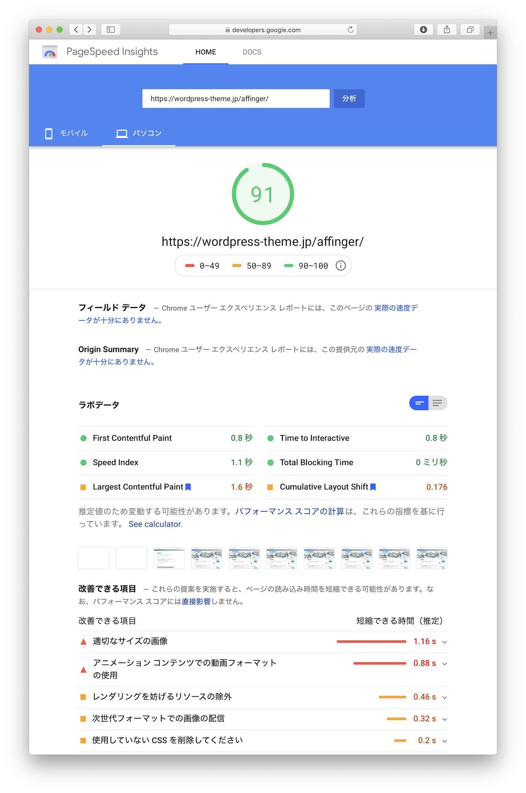The image size is (526, 793).
Task: Click See calculator link
Action: (x=156, y=524)
